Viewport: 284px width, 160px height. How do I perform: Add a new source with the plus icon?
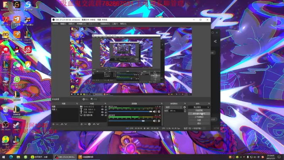click(82, 124)
